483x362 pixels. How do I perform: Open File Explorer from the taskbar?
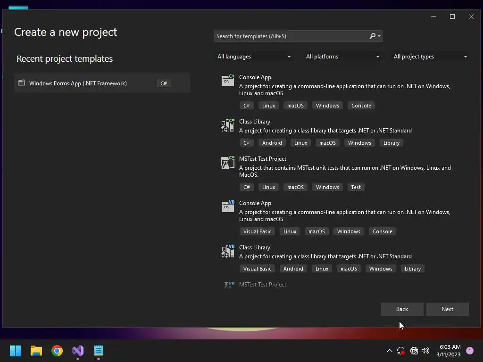[x=36, y=351]
